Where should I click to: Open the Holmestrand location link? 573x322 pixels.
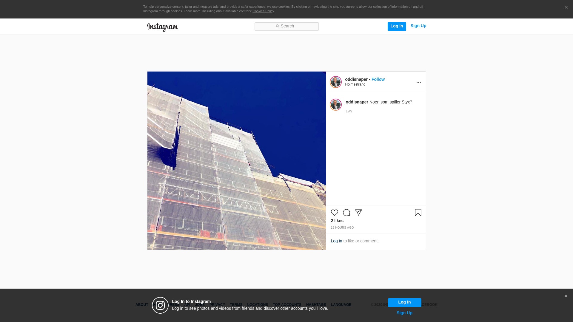pos(355,85)
